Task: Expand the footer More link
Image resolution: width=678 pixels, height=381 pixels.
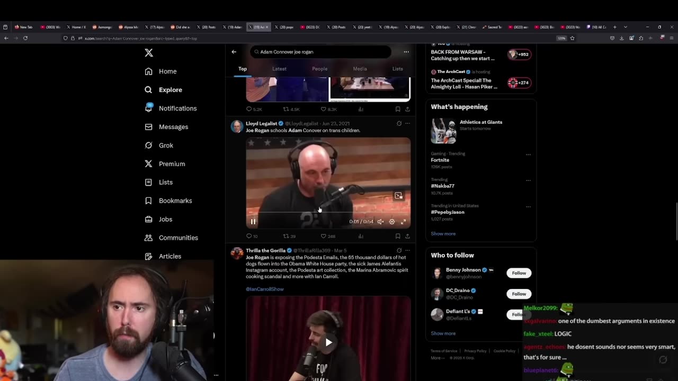Action: click(436, 358)
